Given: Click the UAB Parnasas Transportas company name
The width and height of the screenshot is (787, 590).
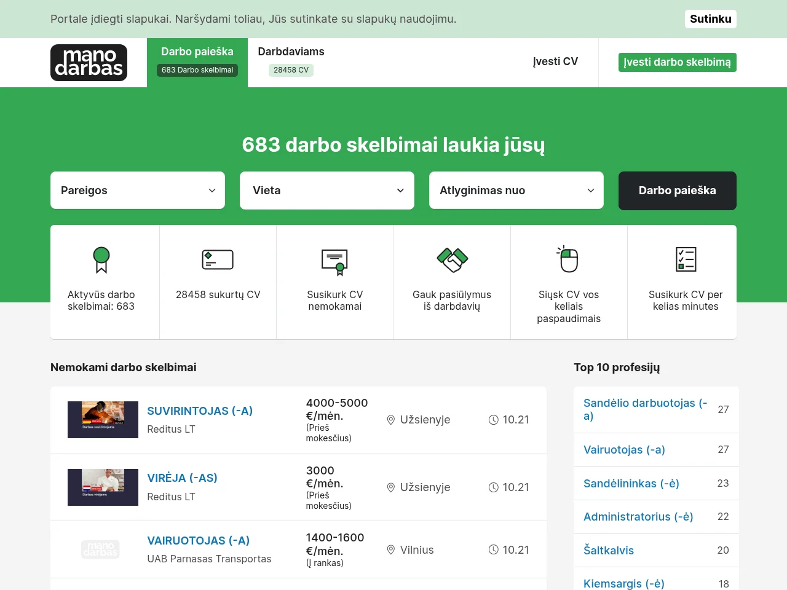Looking at the screenshot, I should coord(209,559).
